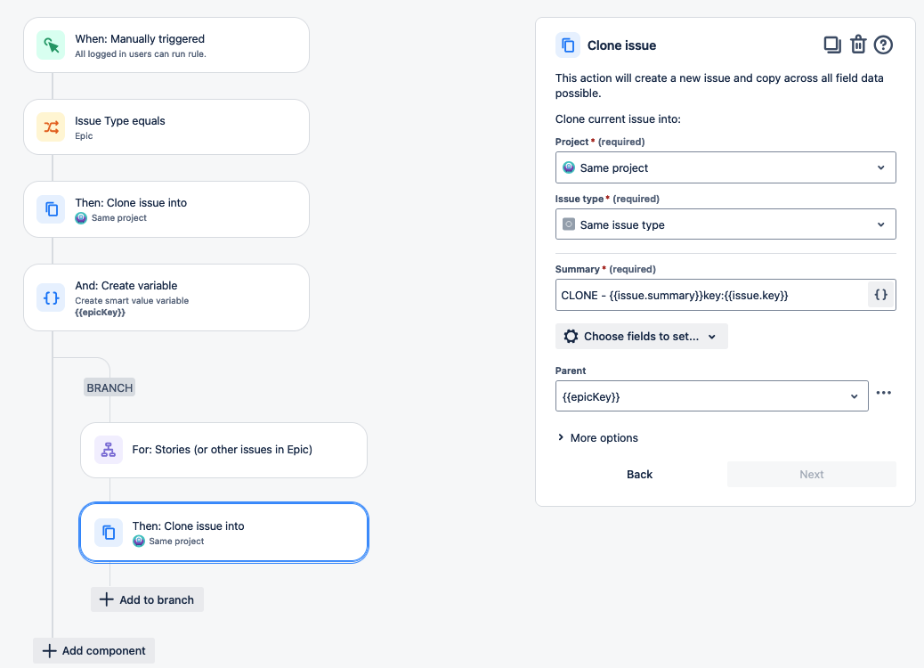The width and height of the screenshot is (924, 668).
Task: Open the more actions menu beside Parent field
Action: [x=884, y=393]
